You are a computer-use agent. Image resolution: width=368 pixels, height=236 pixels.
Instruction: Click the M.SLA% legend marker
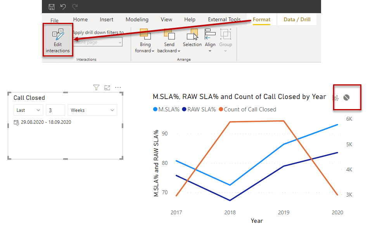click(x=155, y=109)
